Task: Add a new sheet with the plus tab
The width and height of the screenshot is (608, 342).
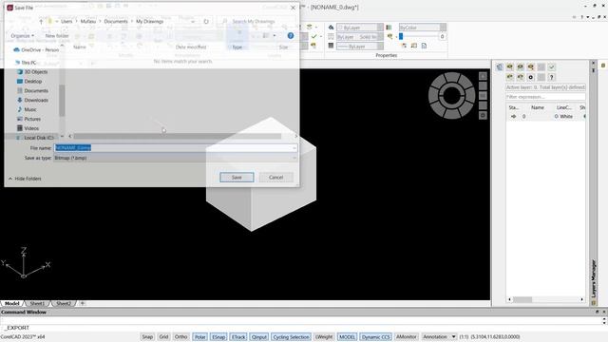Action: tap(83, 303)
